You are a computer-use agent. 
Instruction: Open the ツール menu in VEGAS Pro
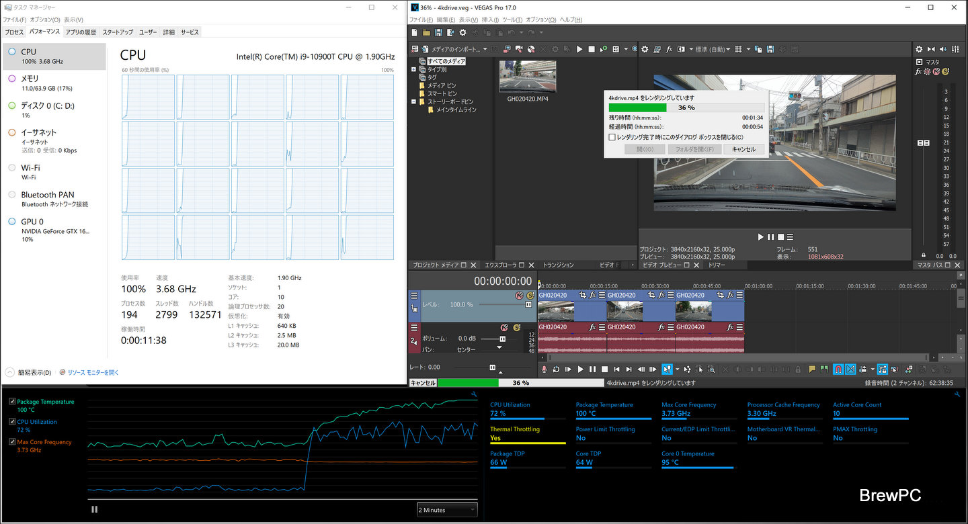click(x=512, y=20)
